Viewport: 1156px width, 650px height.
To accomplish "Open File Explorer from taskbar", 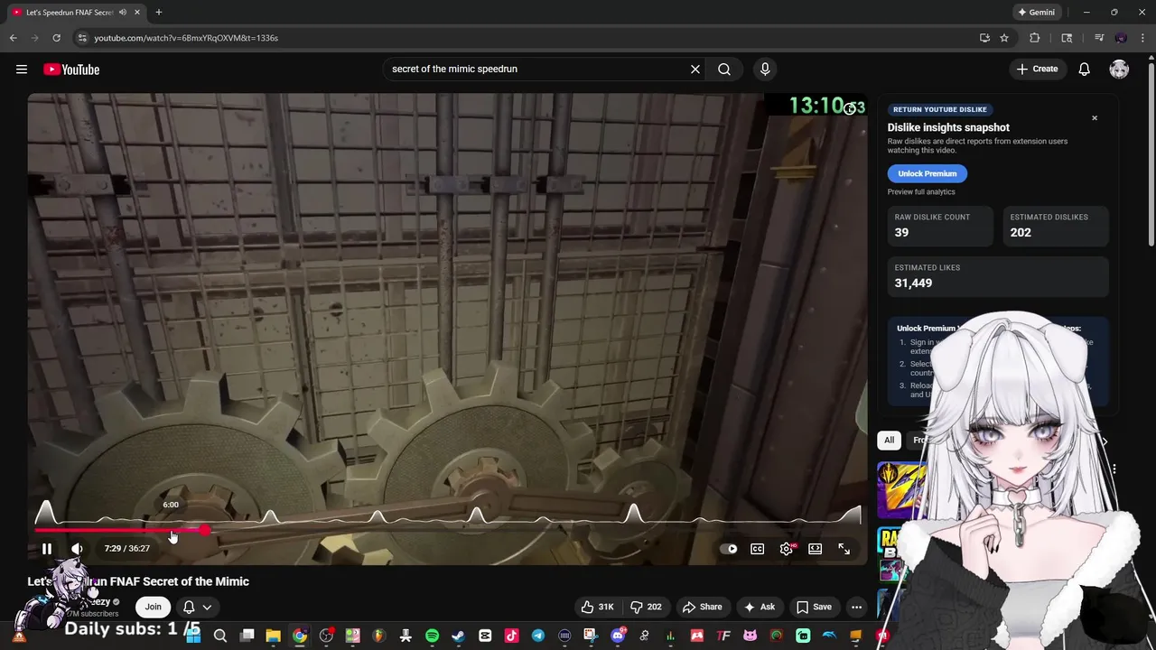I will (273, 636).
